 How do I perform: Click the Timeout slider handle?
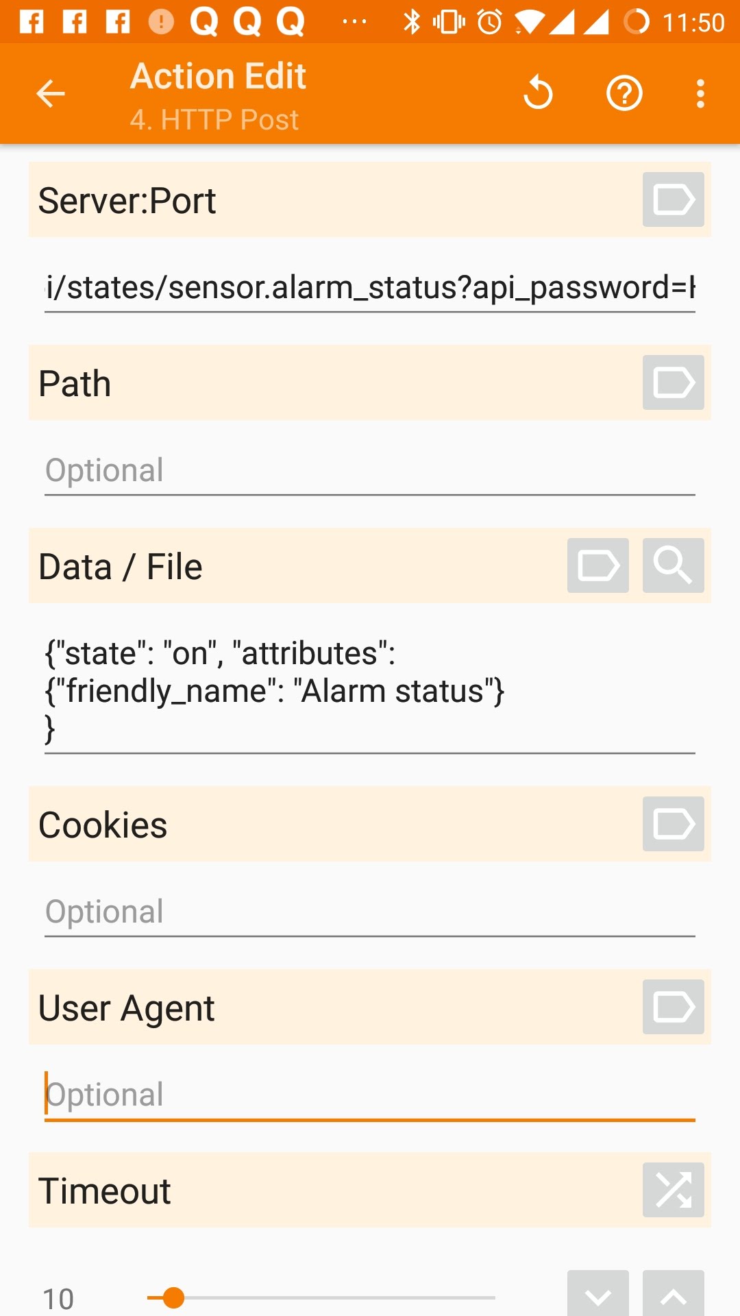coord(174,1297)
